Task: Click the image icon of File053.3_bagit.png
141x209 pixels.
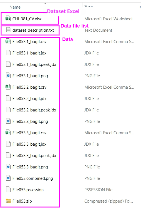Action: click(8, 166)
